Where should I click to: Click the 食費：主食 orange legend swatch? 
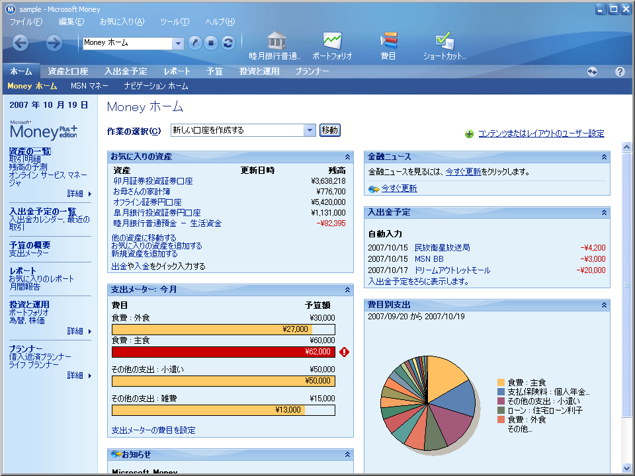(x=501, y=383)
